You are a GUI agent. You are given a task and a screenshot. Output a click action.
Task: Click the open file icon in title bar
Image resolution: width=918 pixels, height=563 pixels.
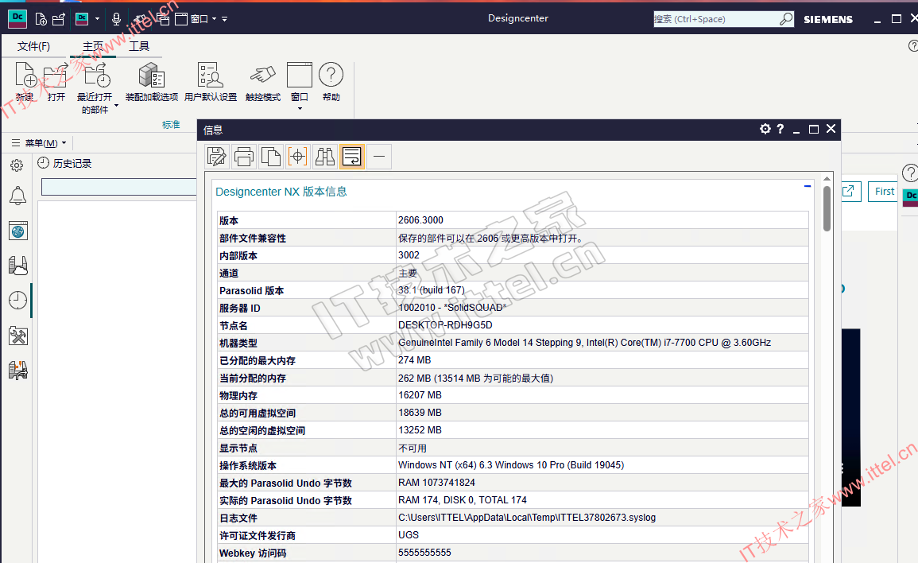point(59,19)
